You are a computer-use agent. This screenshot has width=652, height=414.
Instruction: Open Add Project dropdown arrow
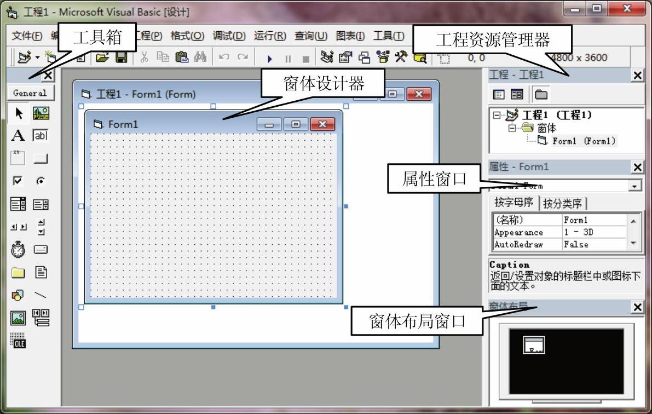tap(37, 57)
